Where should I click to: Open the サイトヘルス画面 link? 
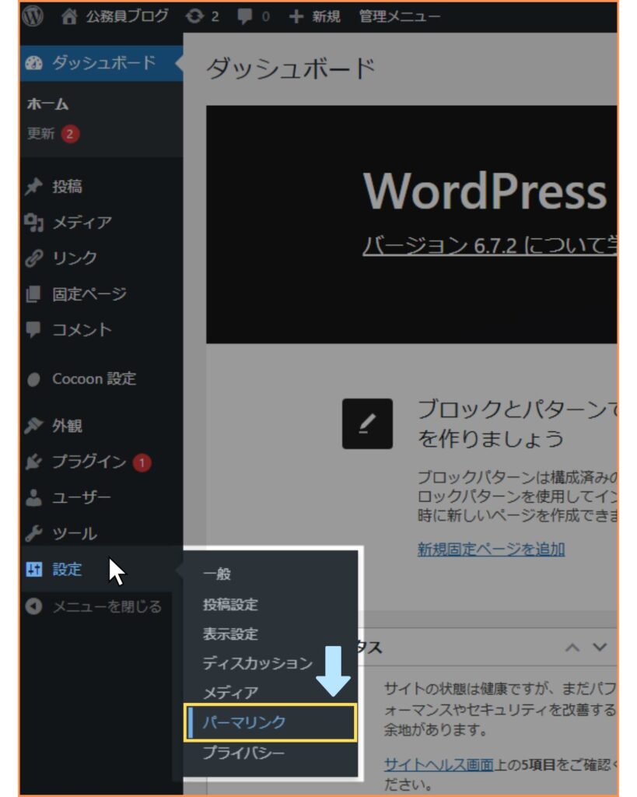pos(439,764)
